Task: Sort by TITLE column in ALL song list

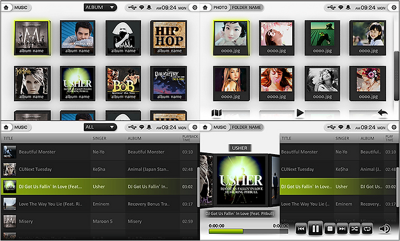Action: pos(8,138)
